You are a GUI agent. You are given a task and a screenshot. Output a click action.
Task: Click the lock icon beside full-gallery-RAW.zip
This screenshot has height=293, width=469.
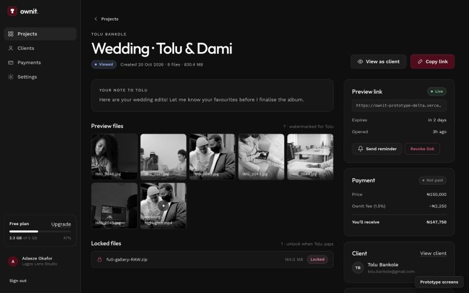(100, 260)
